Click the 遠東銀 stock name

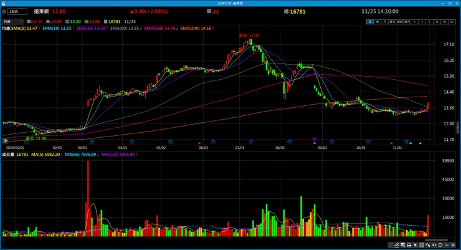[41, 11]
